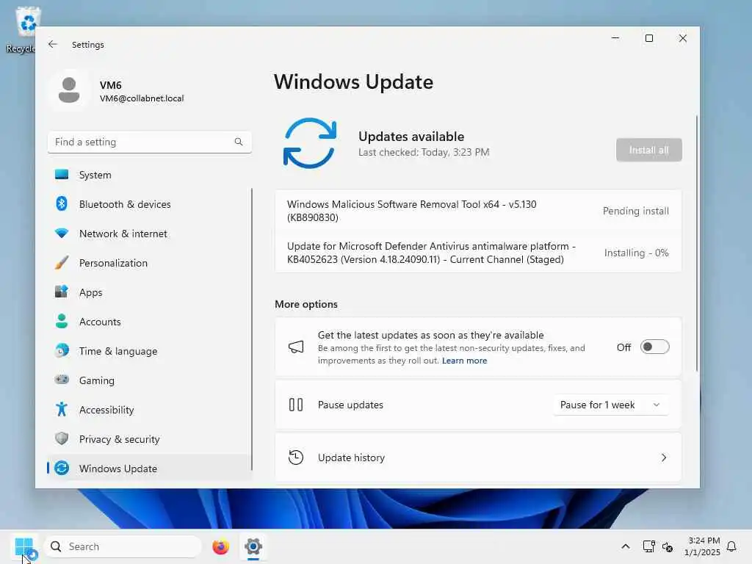The image size is (752, 564).
Task: Click the clock icon beside Update history
Action: point(296,458)
